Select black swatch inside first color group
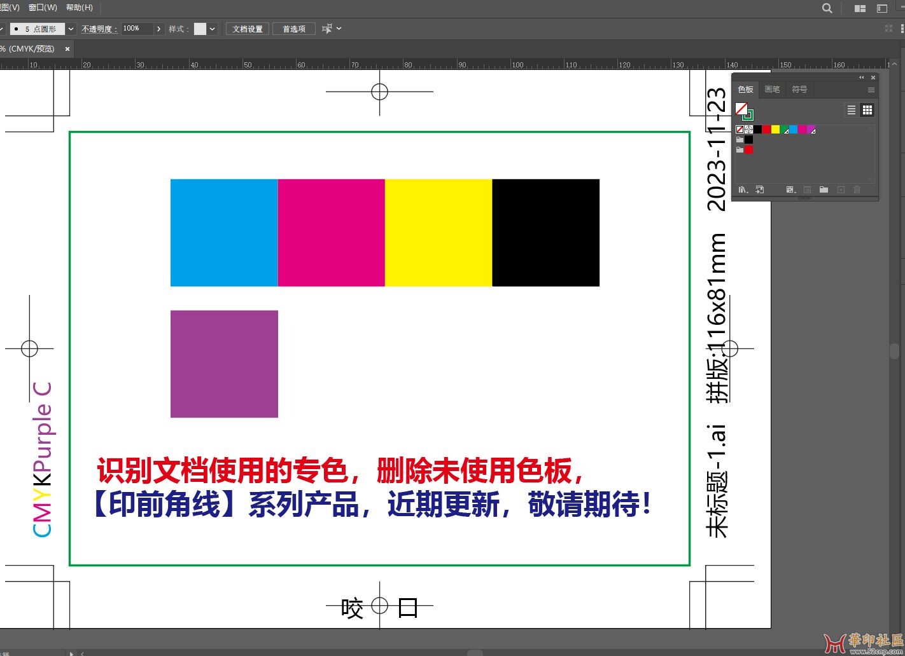 (748, 139)
